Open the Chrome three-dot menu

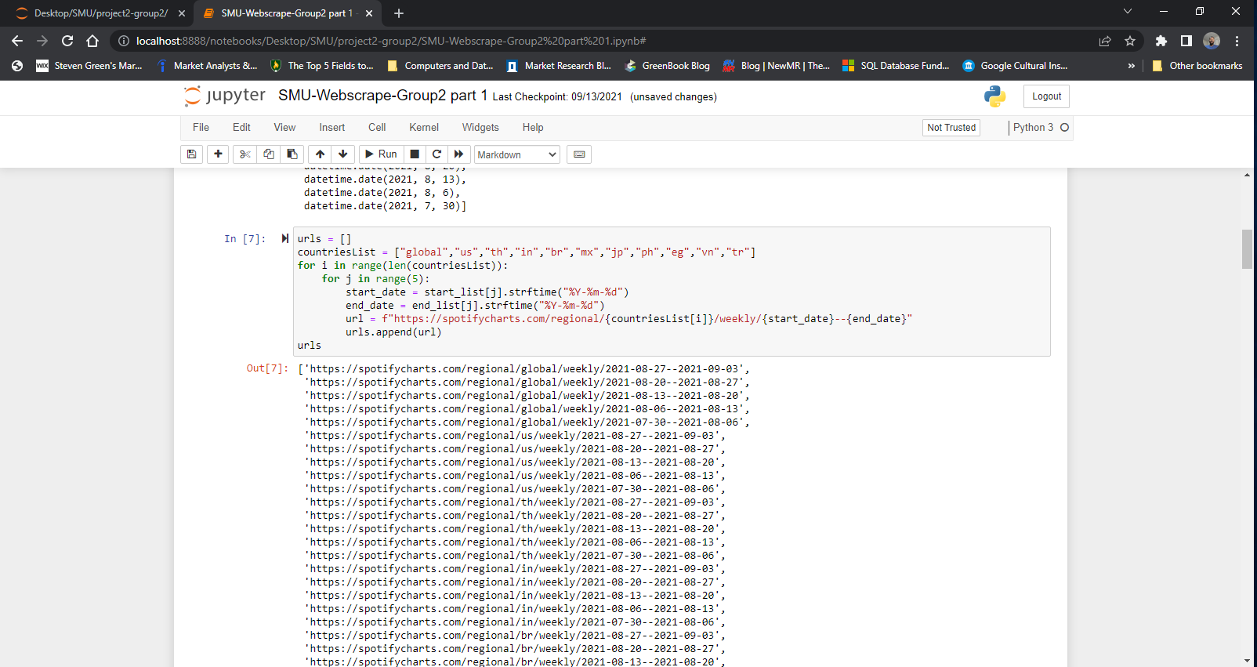(x=1237, y=41)
